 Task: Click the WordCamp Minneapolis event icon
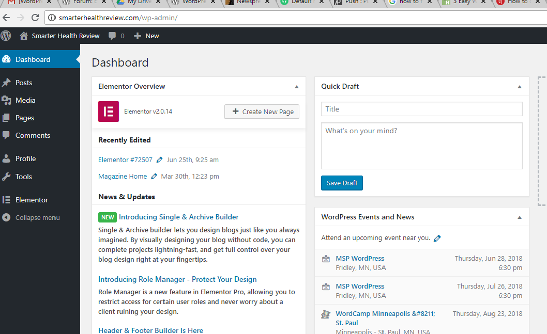coord(326,314)
